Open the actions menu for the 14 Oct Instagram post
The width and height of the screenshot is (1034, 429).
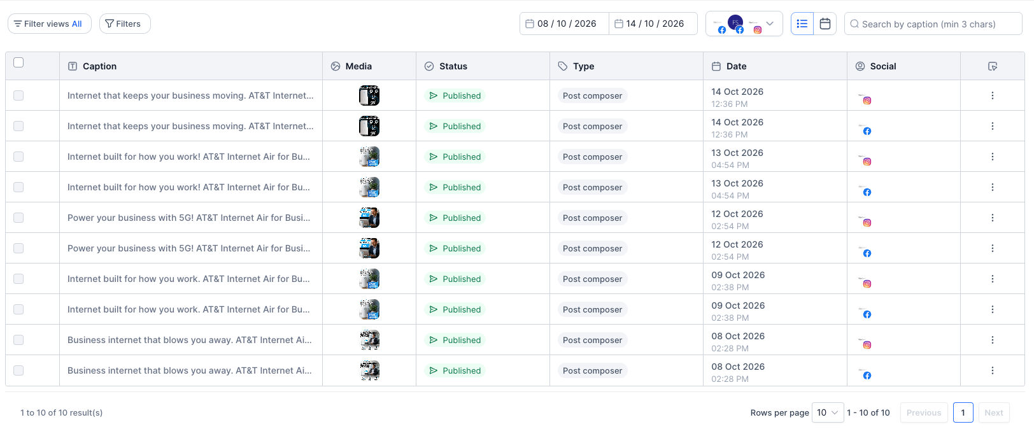pyautogui.click(x=993, y=95)
